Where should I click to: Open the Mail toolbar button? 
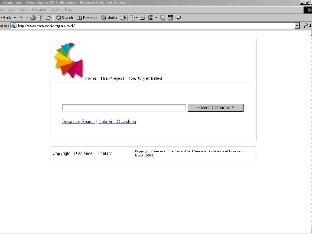click(x=133, y=18)
